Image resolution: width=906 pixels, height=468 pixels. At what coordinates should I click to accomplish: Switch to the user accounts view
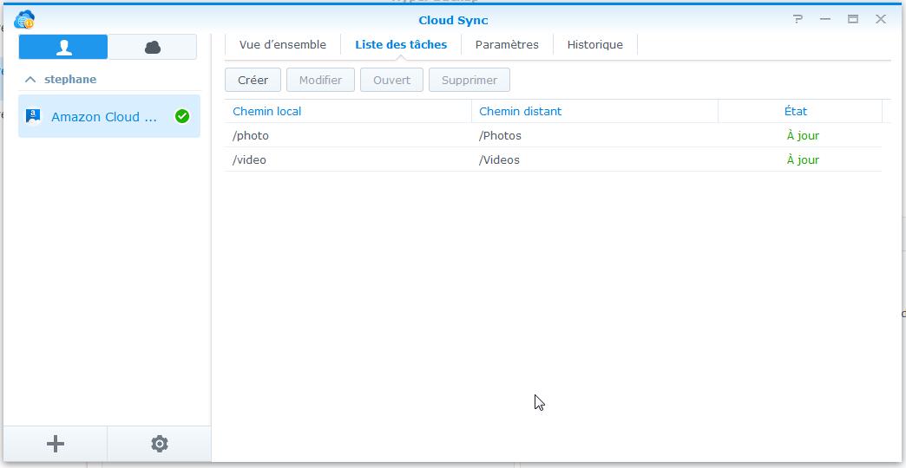pos(63,47)
